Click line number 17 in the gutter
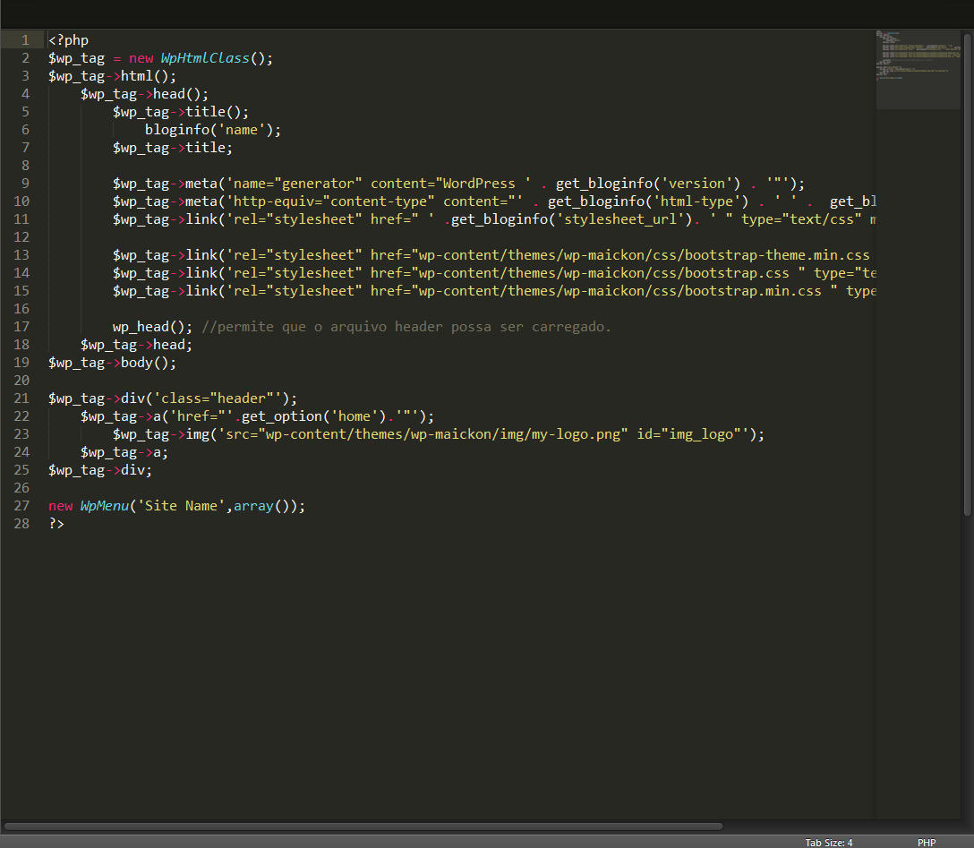The height and width of the screenshot is (848, 974). [x=21, y=327]
